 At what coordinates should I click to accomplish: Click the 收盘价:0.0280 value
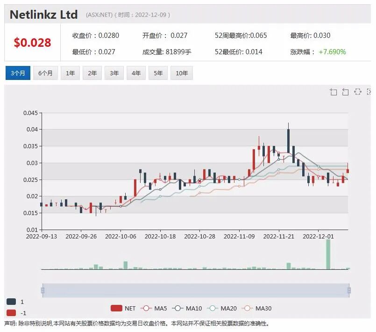[96, 36]
